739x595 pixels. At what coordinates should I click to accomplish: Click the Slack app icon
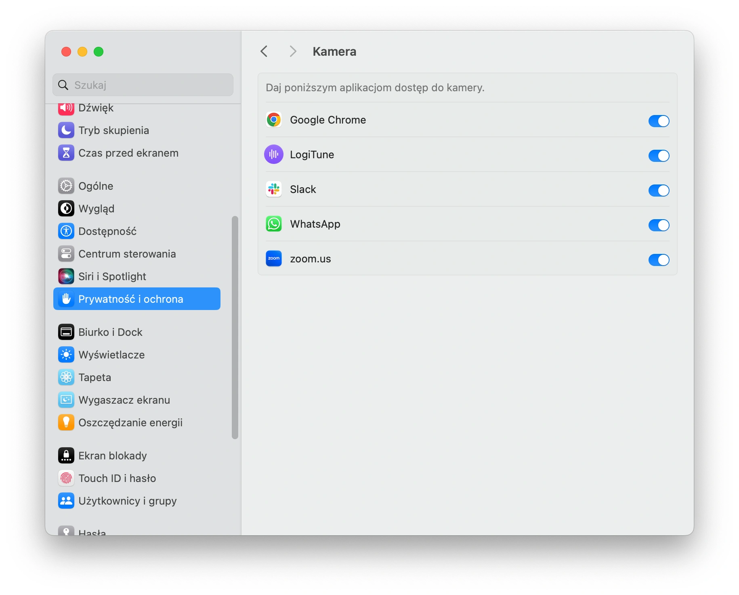(274, 189)
